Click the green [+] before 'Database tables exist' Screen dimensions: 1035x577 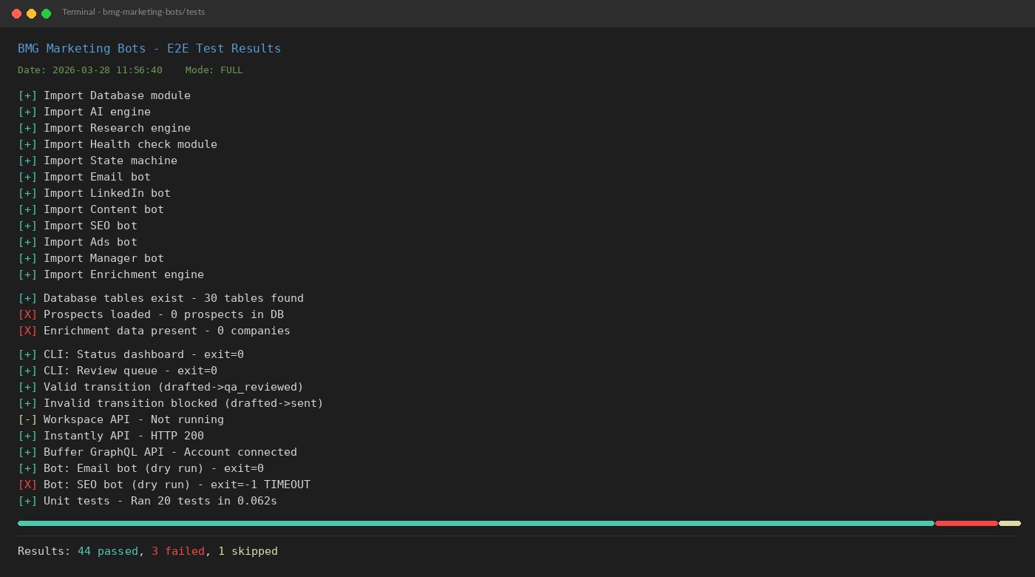[27, 298]
